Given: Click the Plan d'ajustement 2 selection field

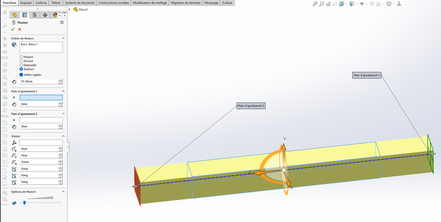Looking at the screenshot, I should (41, 120).
